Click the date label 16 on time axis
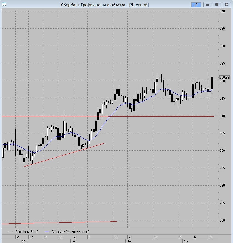Screen dimensions: 233x243 156,237
